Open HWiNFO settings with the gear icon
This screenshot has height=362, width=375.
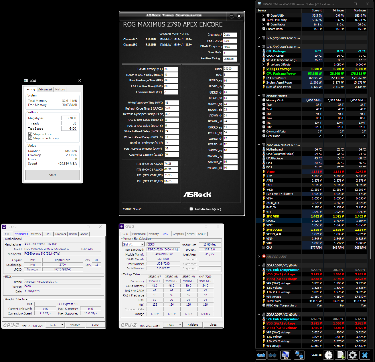tap(352, 355)
